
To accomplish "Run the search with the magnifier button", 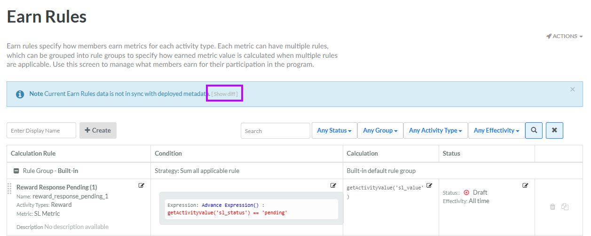I will click(534, 131).
